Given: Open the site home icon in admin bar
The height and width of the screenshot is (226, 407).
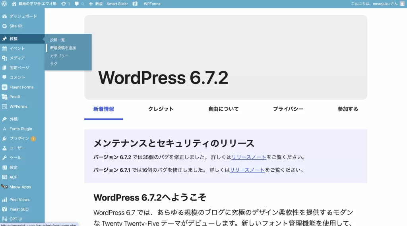Looking at the screenshot, I should coord(14,4).
